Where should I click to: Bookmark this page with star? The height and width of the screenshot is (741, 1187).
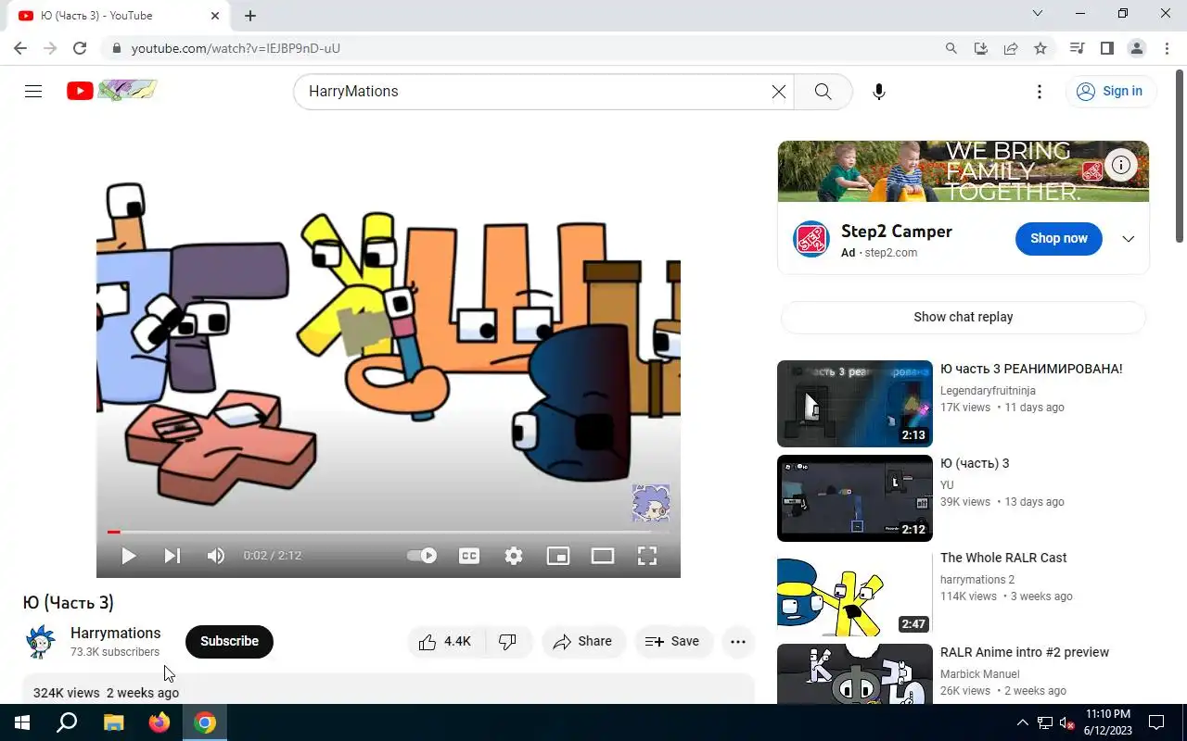[1040, 48]
